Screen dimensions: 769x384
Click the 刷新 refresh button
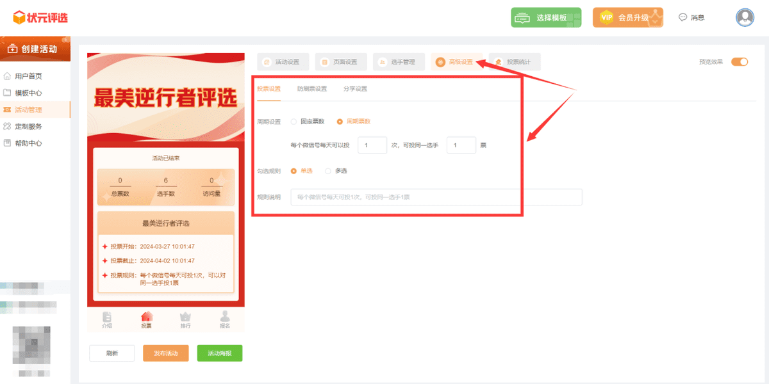(x=112, y=353)
